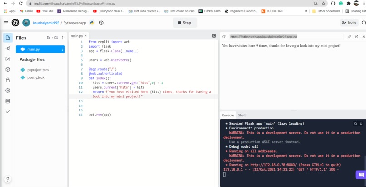The width and height of the screenshot is (366, 187).
Task: Go back in browser
Action: [5, 4]
